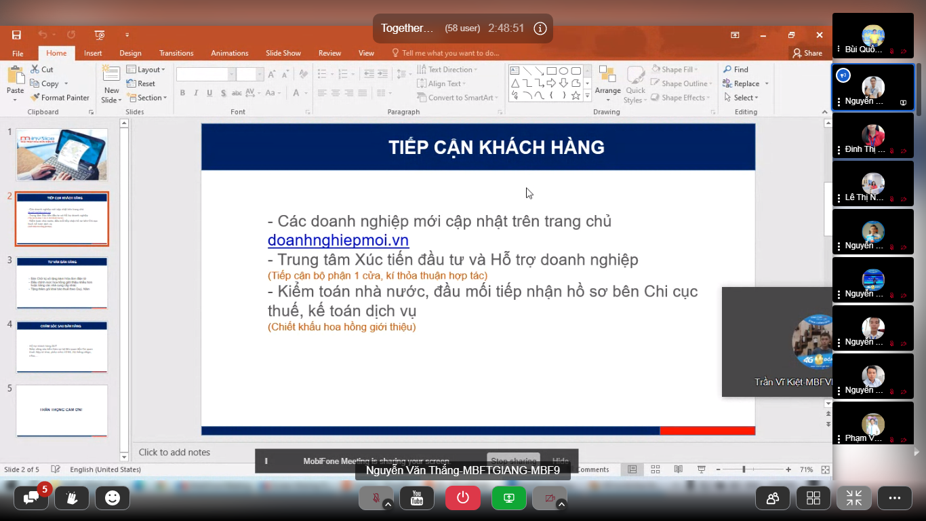926x521 pixels.
Task: Show meeting info icon next to timer
Action: coord(540,28)
